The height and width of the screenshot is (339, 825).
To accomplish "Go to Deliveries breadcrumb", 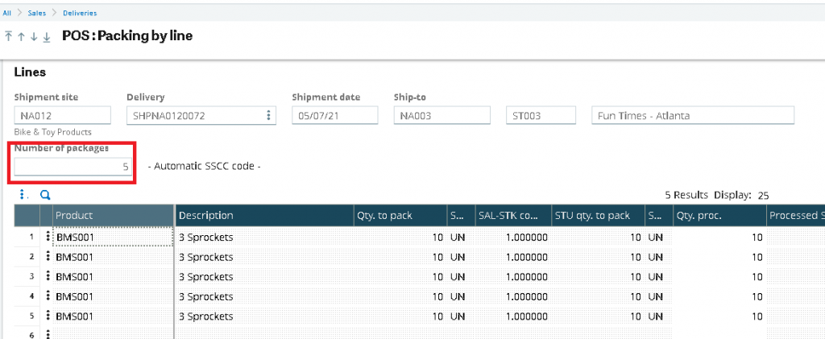I will tap(80, 12).
